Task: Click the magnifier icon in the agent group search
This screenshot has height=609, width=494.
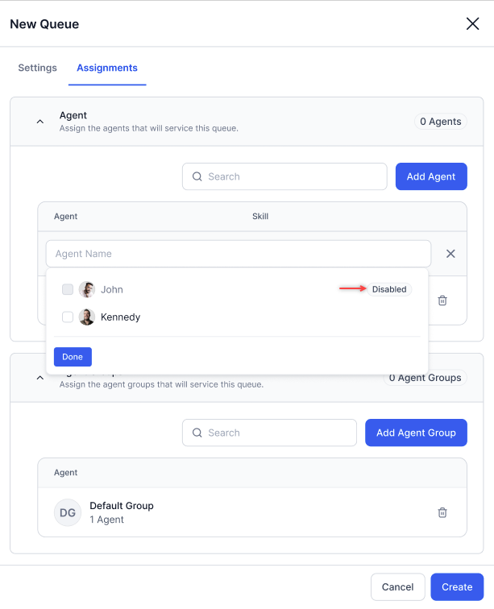Action: 197,433
